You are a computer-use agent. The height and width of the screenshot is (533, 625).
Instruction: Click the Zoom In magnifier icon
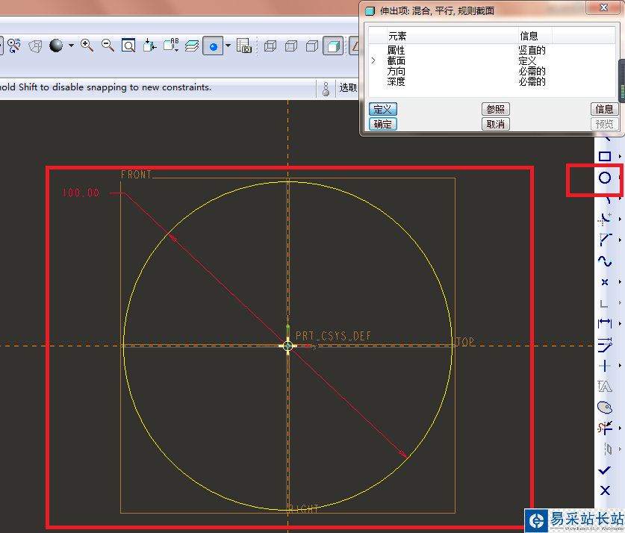(x=87, y=46)
